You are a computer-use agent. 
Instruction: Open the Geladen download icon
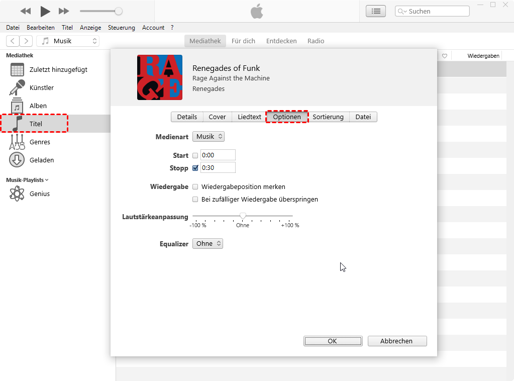point(17,160)
